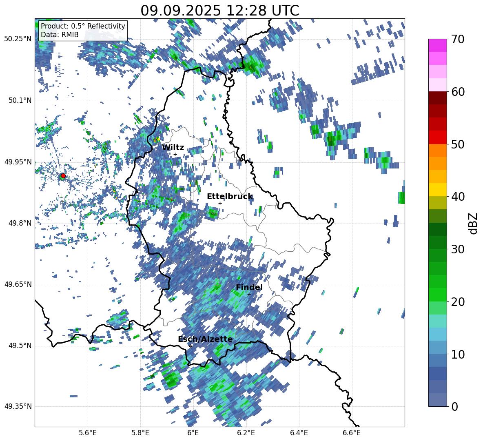Click the Findel station cross marker
The image size is (483, 441).
click(249, 294)
